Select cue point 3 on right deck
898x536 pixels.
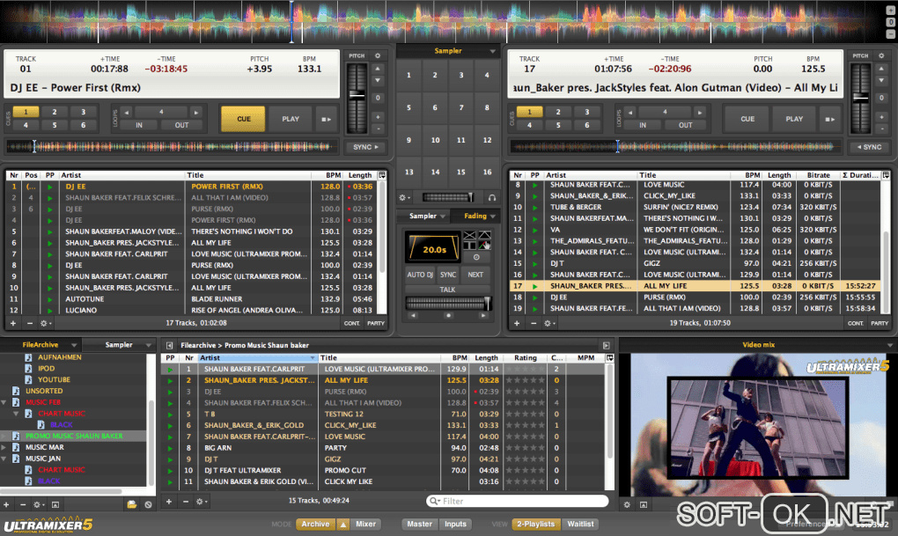pyautogui.click(x=586, y=112)
